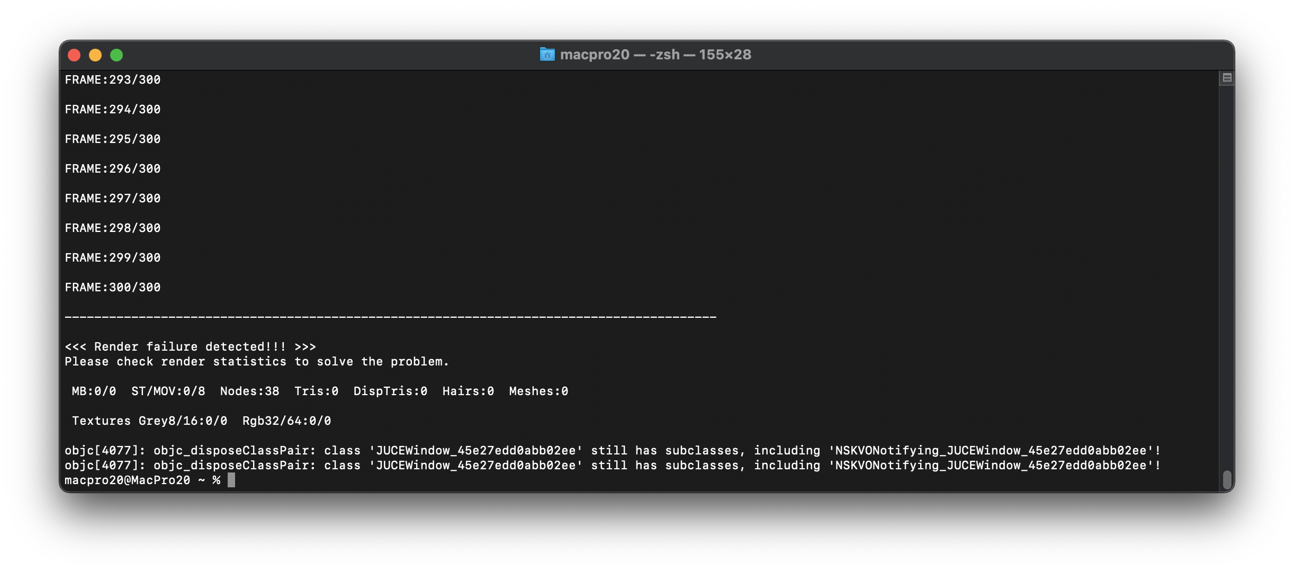Place cursor at the shell prompt cursor block
This screenshot has width=1294, height=571.
pos(231,480)
